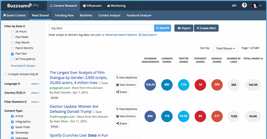Uncheck the Infographics content type
Viewport: 267px width, 139px height.
point(12,122)
